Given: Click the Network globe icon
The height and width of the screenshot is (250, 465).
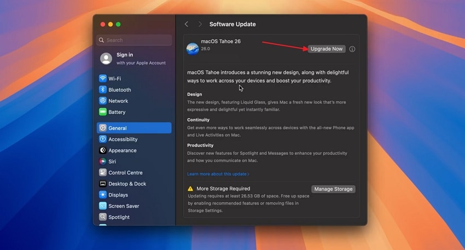Looking at the screenshot, I should (103, 101).
